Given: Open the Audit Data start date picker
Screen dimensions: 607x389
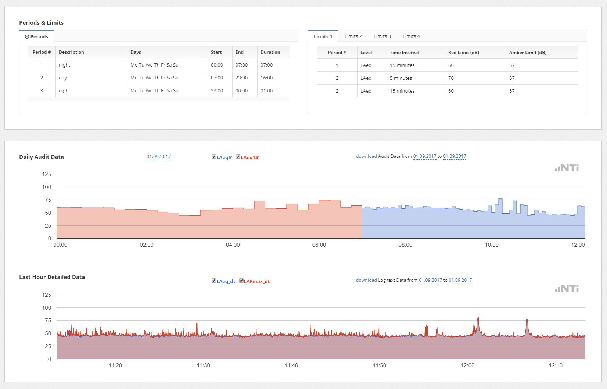Looking at the screenshot, I should (425, 156).
